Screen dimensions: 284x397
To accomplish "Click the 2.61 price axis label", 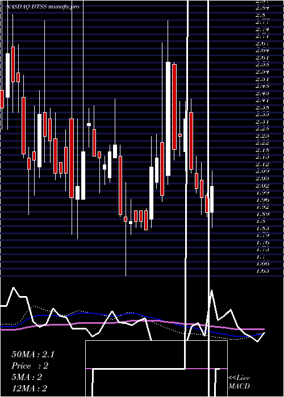I will [262, 58].
